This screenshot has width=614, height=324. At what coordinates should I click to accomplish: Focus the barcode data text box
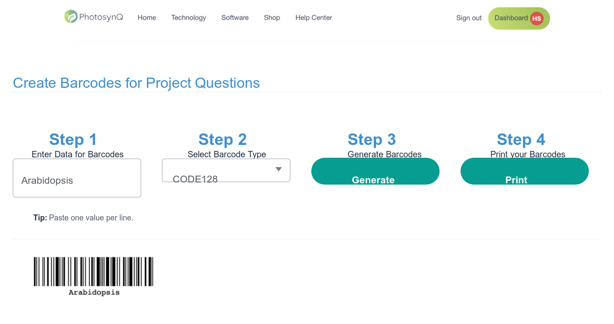click(77, 178)
